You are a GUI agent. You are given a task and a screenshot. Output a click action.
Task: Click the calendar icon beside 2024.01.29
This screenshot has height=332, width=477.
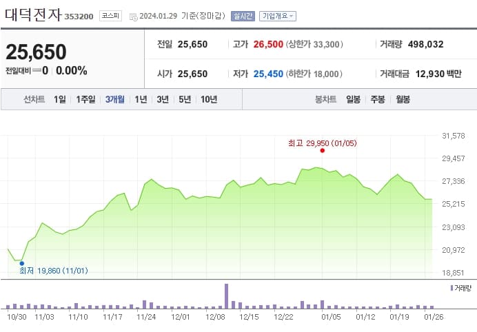coord(133,17)
